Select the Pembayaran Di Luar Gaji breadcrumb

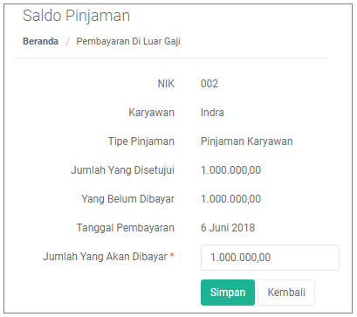pos(128,41)
